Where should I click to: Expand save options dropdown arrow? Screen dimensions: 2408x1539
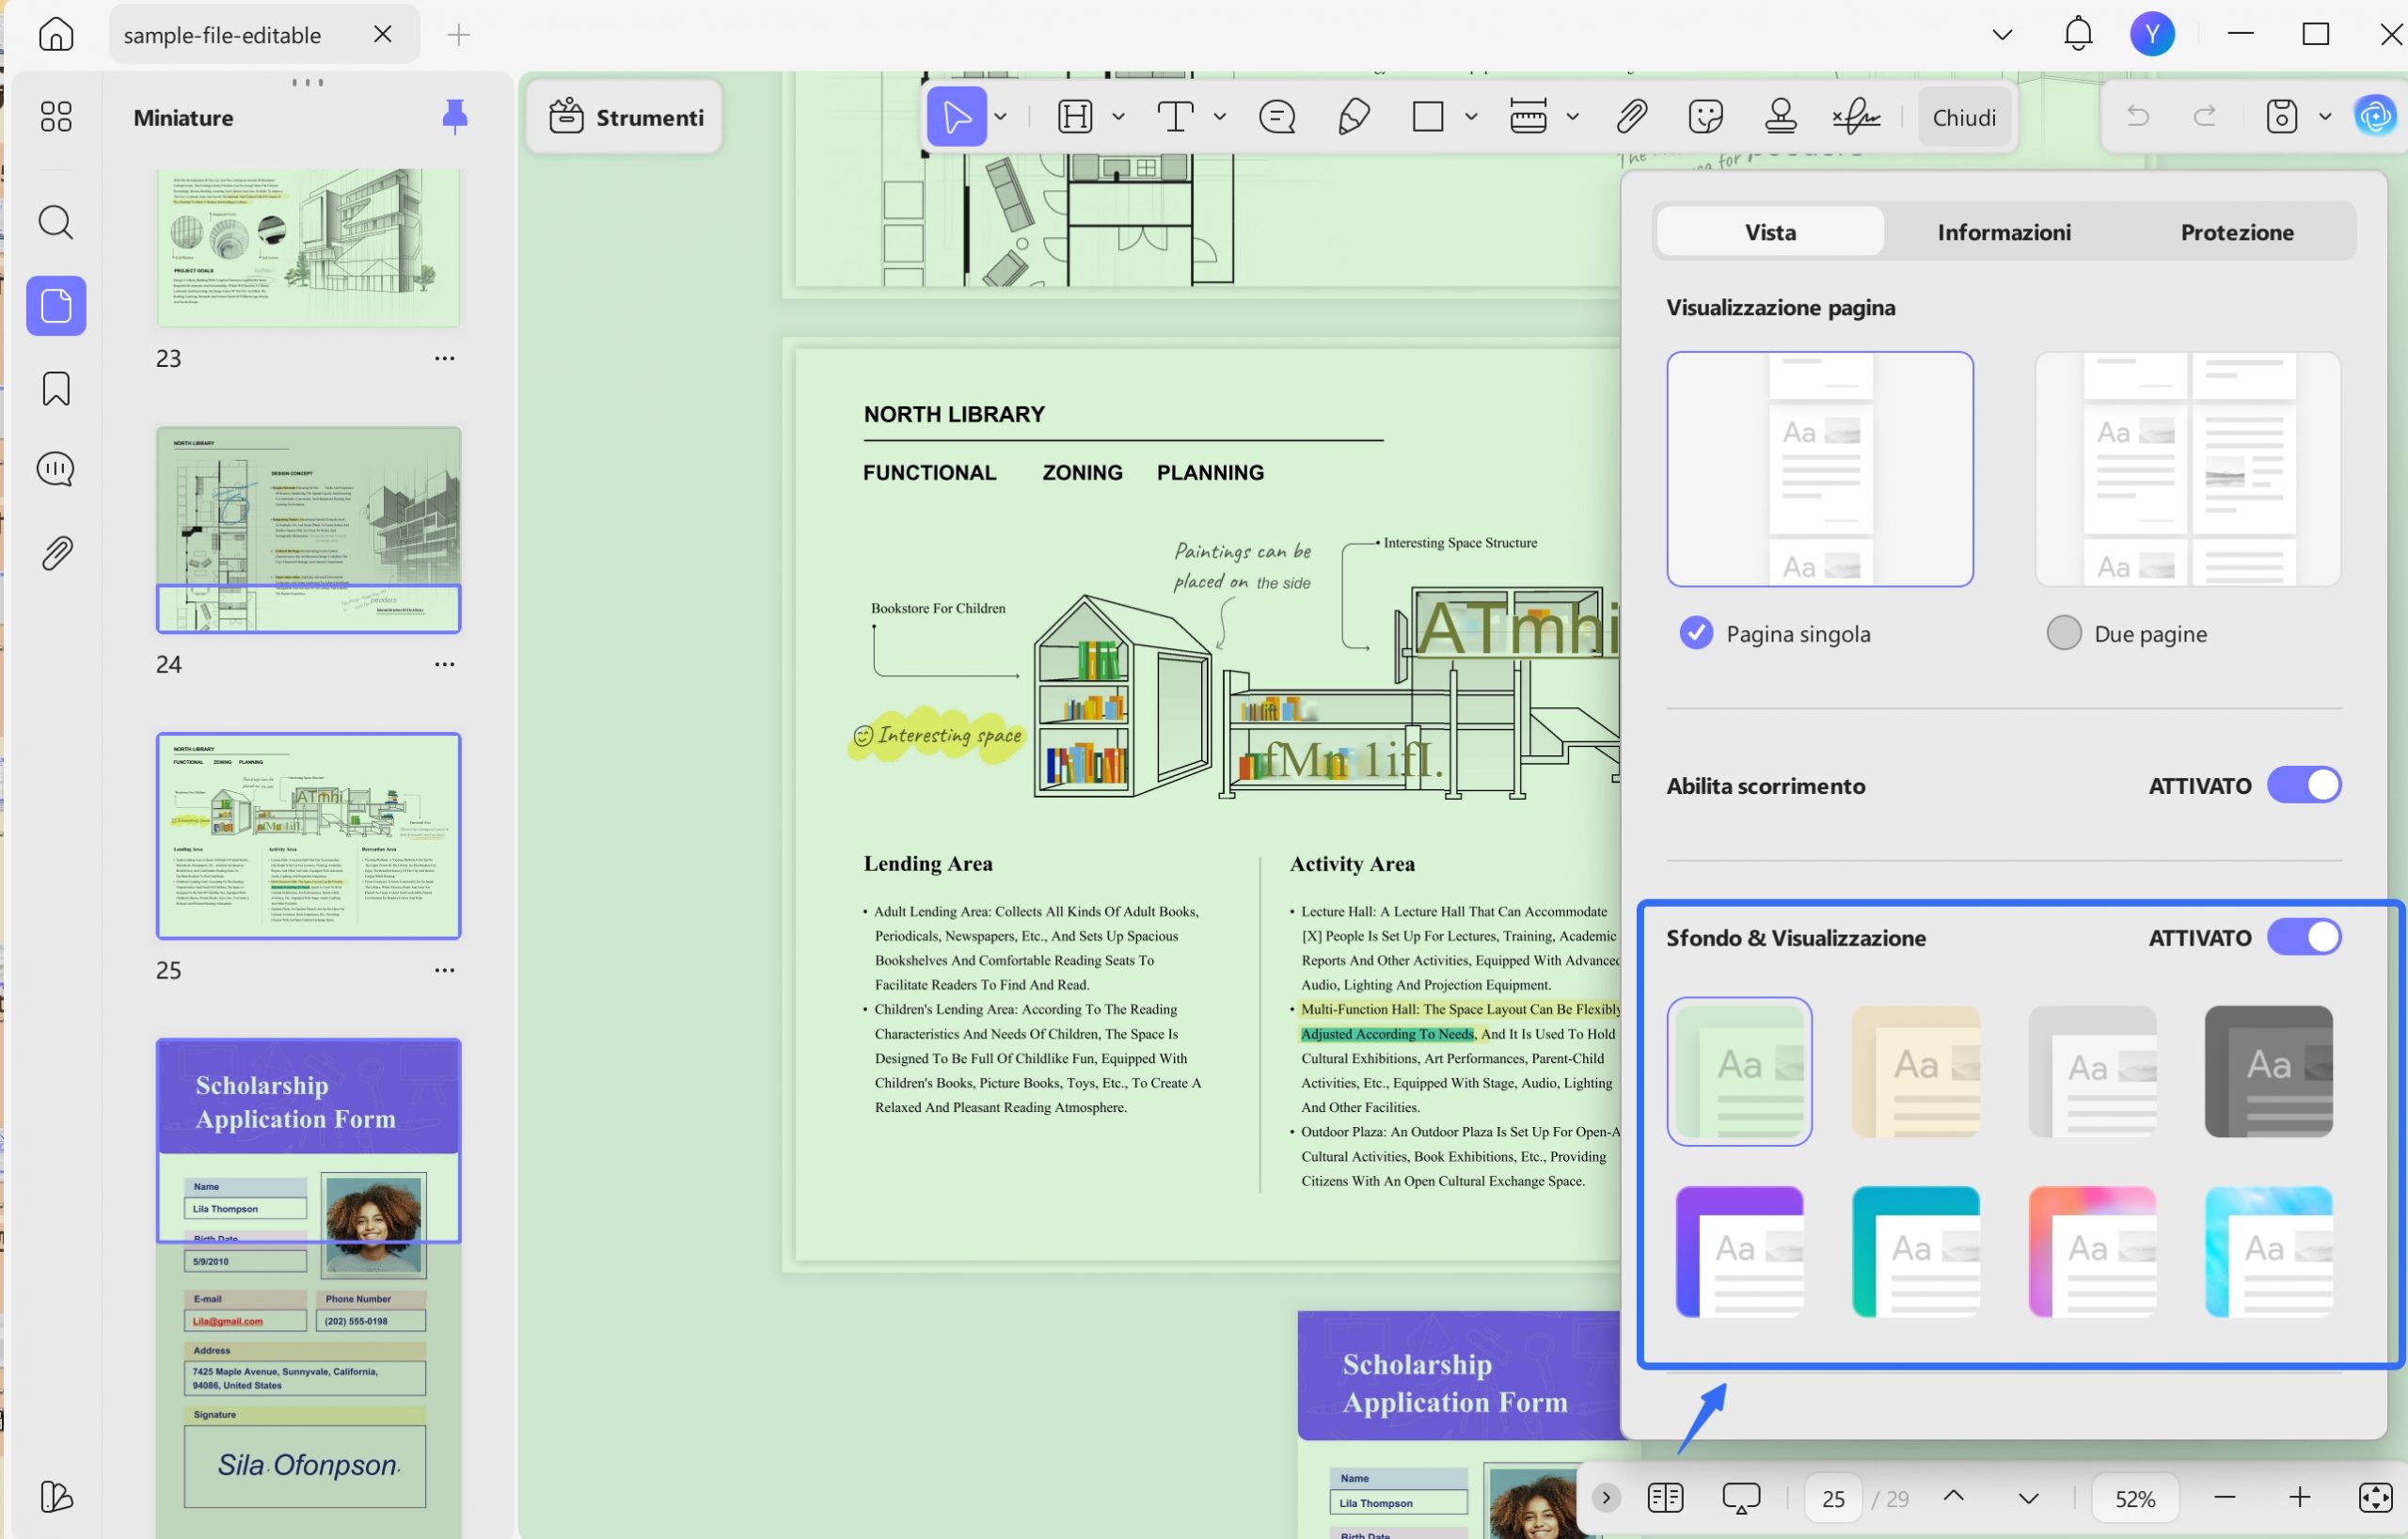[2325, 117]
